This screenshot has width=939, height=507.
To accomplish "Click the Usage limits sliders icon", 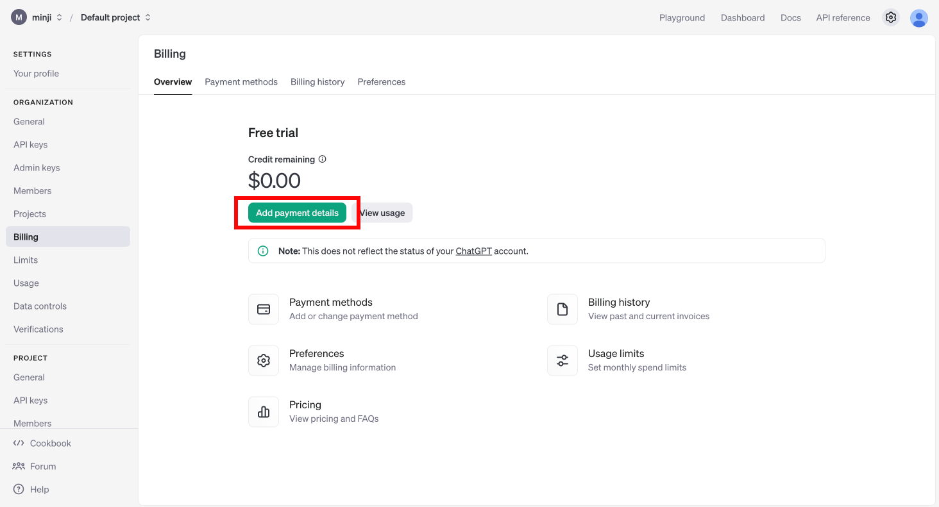I will point(563,361).
